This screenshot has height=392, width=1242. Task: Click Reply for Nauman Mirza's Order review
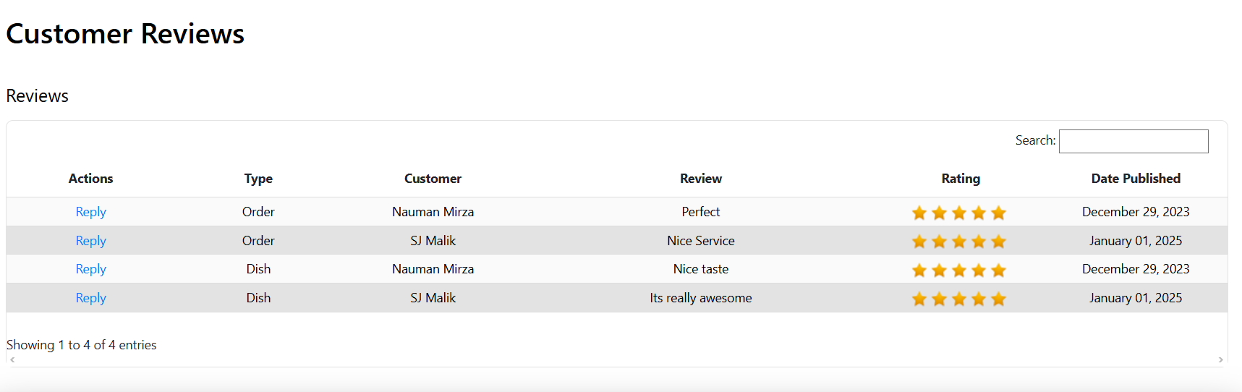pyautogui.click(x=90, y=212)
